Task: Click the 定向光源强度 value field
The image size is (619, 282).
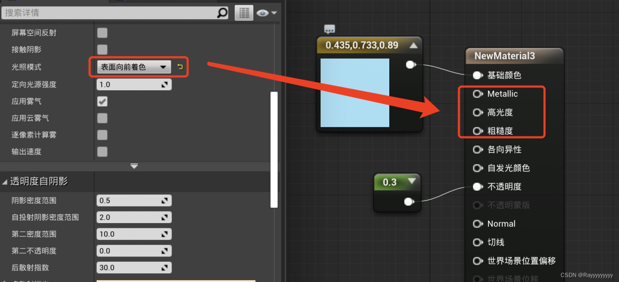Action: point(134,85)
